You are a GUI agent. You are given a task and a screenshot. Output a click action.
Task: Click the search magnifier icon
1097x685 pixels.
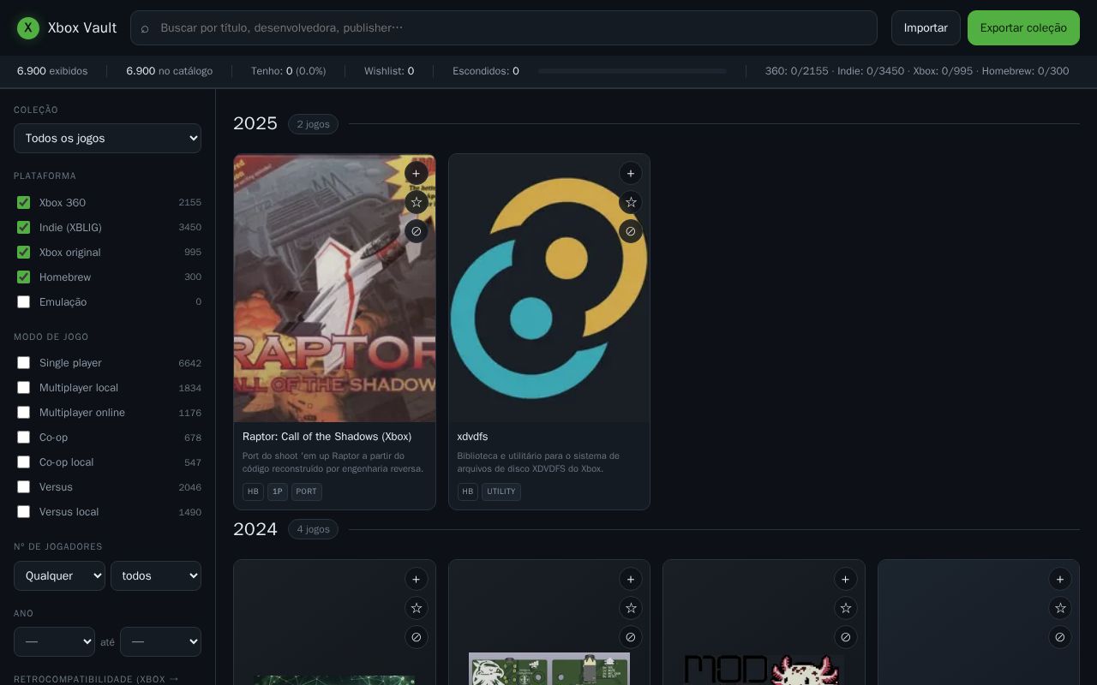click(145, 28)
